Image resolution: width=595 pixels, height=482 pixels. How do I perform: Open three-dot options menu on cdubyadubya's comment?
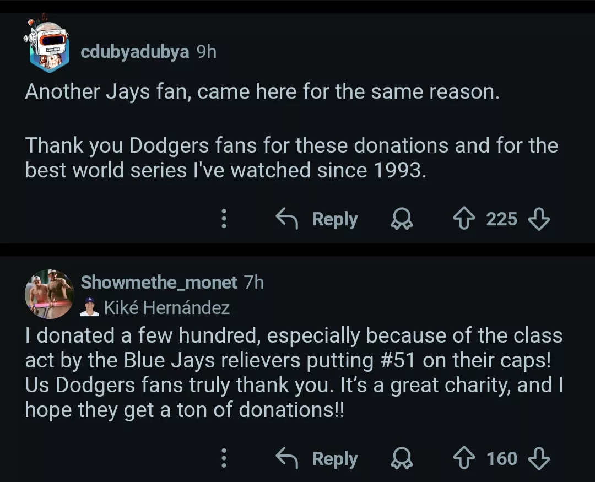click(224, 219)
